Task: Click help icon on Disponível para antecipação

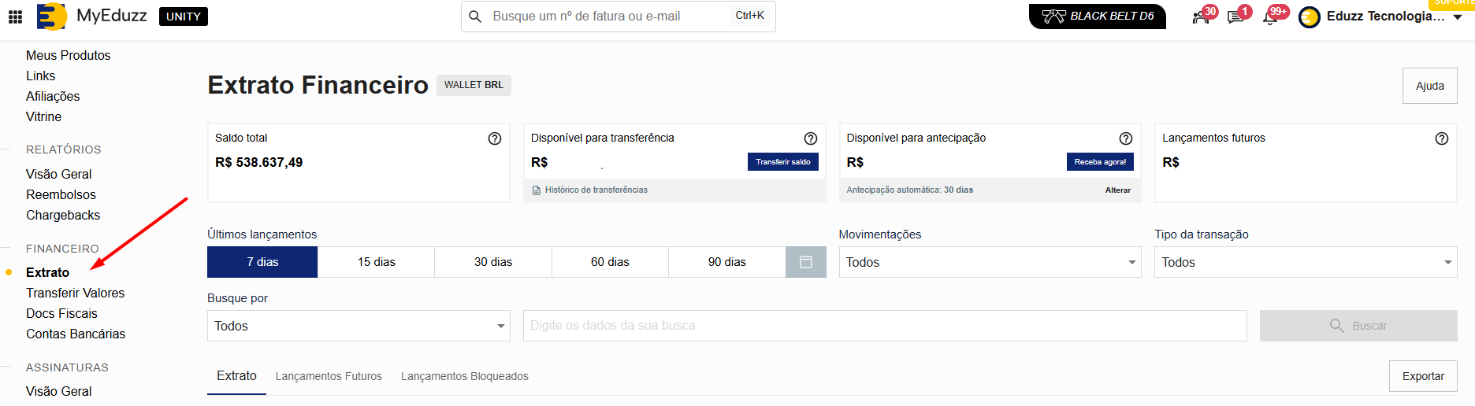Action: point(1126,138)
